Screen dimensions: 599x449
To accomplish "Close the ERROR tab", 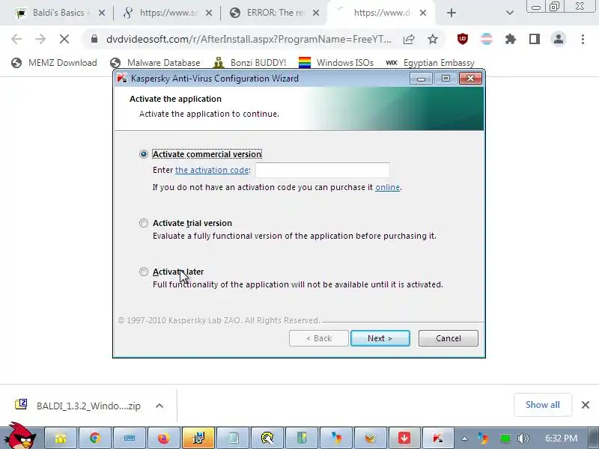I will (x=316, y=13).
